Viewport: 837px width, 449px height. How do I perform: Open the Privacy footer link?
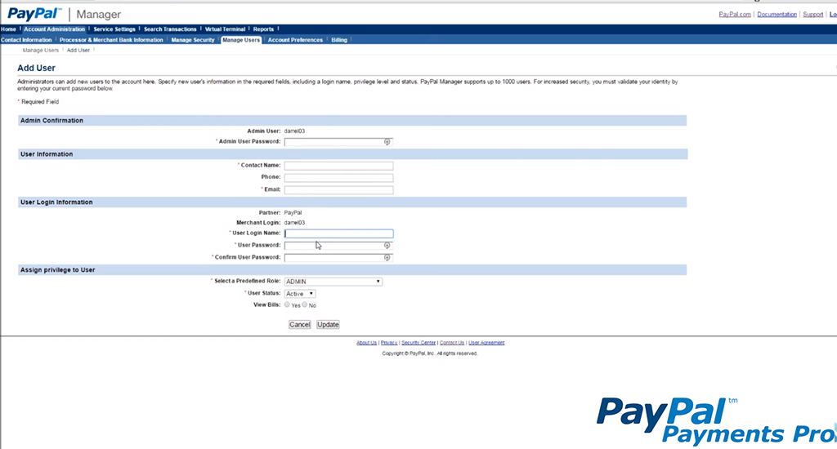tap(388, 343)
